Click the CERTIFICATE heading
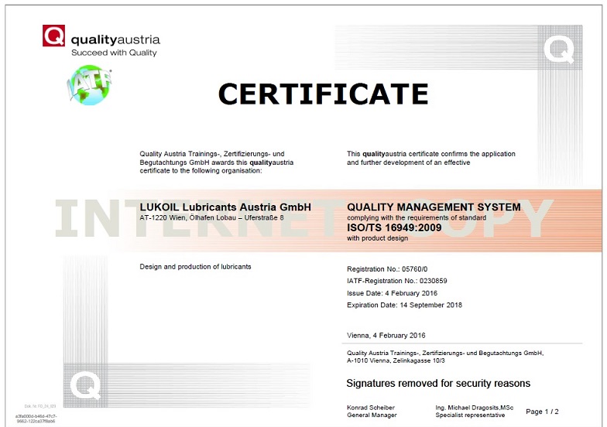 pyautogui.click(x=324, y=94)
